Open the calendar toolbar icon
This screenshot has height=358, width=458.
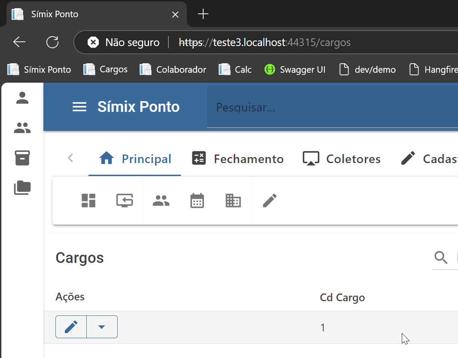pyautogui.click(x=197, y=201)
